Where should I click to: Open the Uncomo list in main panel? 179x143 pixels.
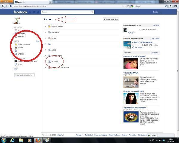[55, 62]
